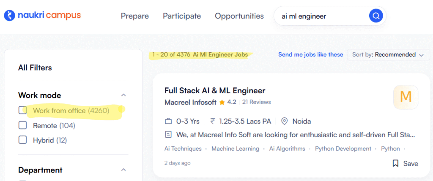Viewport: 433px width, 181px height.
Task: Click the briefcase experience icon
Action: pyautogui.click(x=168, y=121)
